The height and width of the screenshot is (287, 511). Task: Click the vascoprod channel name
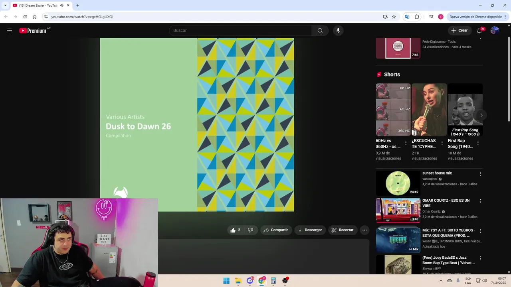coord(430,179)
